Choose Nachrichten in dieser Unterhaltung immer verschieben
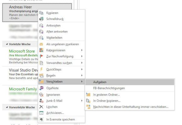 click(130, 107)
